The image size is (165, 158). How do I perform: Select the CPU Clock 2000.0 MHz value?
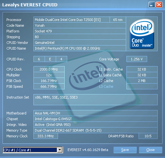coord(49,69)
